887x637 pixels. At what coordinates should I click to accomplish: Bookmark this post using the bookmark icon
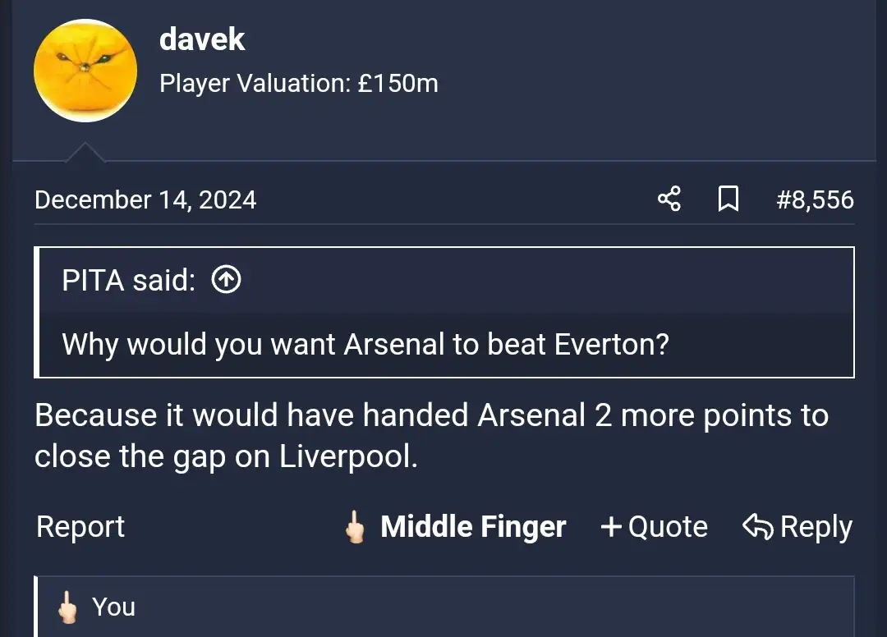(x=728, y=199)
